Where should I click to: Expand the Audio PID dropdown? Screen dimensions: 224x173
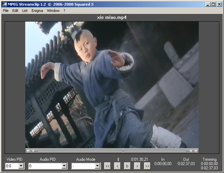[64, 166]
